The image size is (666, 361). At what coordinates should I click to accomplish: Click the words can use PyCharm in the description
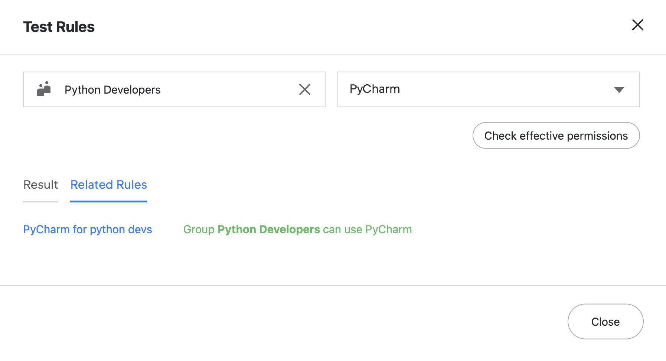point(367,230)
